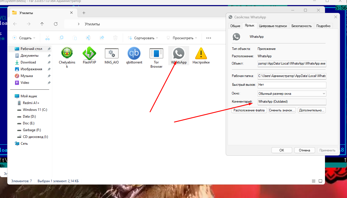Click the Cut scissors toolbar icon

48,38
